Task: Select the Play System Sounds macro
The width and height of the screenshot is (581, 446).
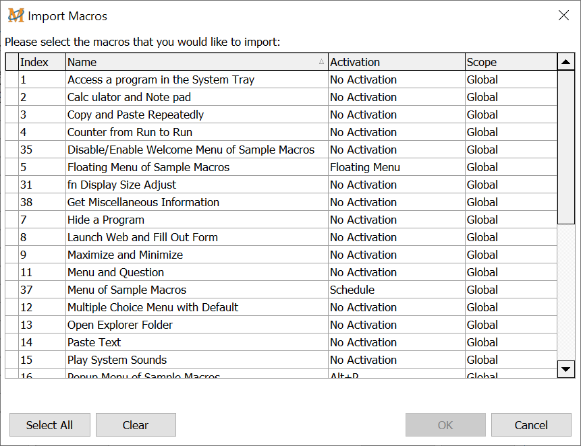Action: click(117, 360)
